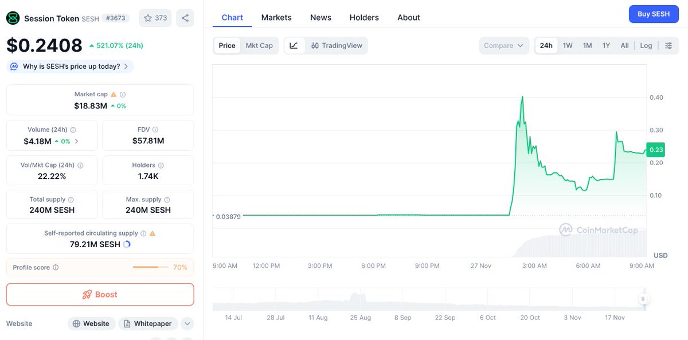Screen dimensions: 688x340
Task: Click circulating supply warning triangle
Action: [x=153, y=233]
